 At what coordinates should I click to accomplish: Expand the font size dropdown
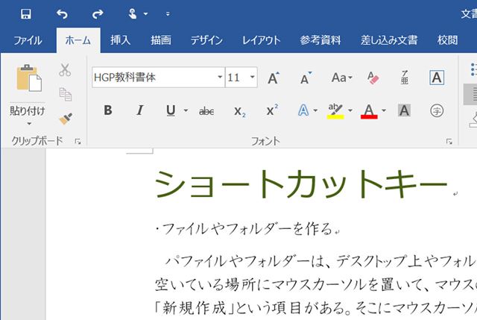point(252,77)
